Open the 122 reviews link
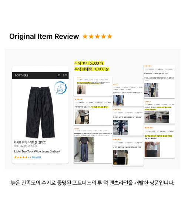Viewport: 185px width, 222px height. [36, 158]
